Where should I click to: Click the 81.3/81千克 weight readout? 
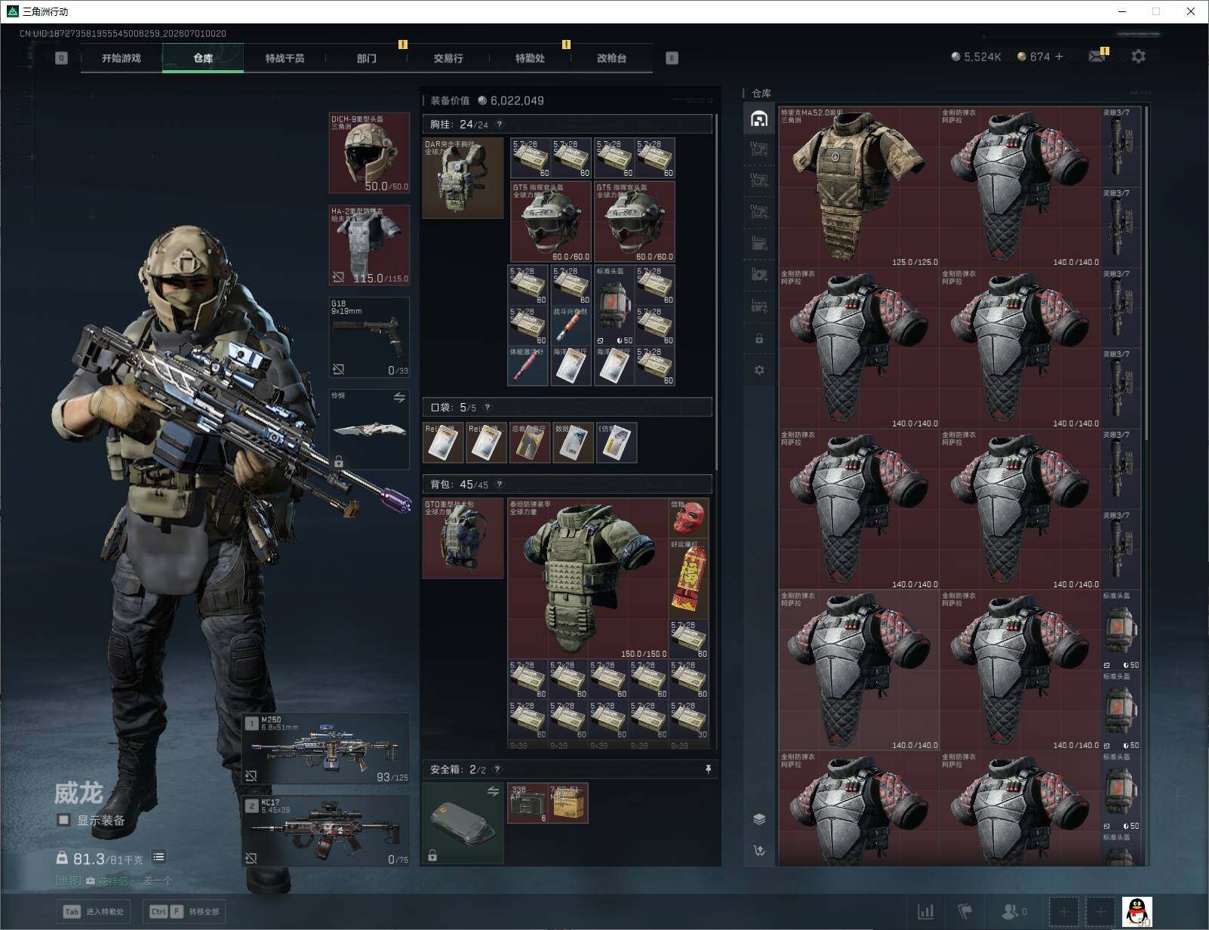pos(101,858)
